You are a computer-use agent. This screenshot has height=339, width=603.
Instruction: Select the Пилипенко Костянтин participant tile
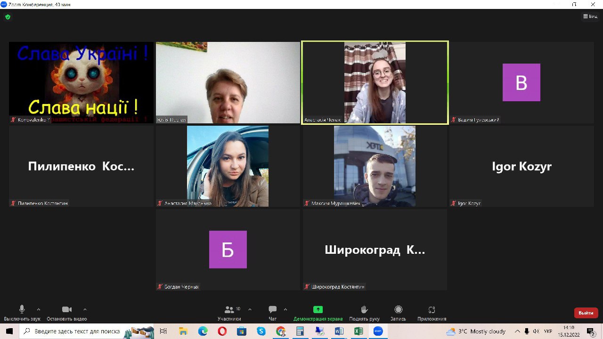[81, 166]
